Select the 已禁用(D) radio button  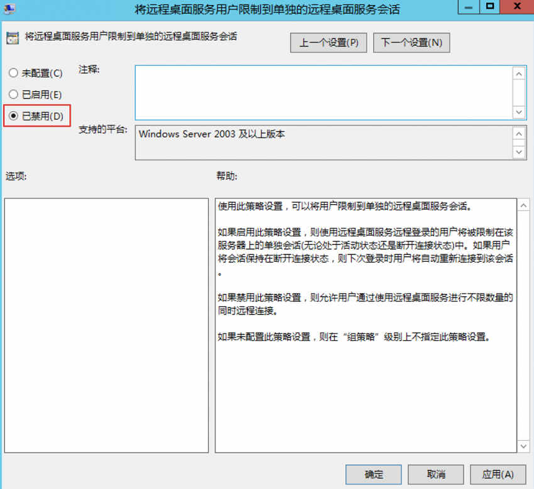tap(36, 116)
